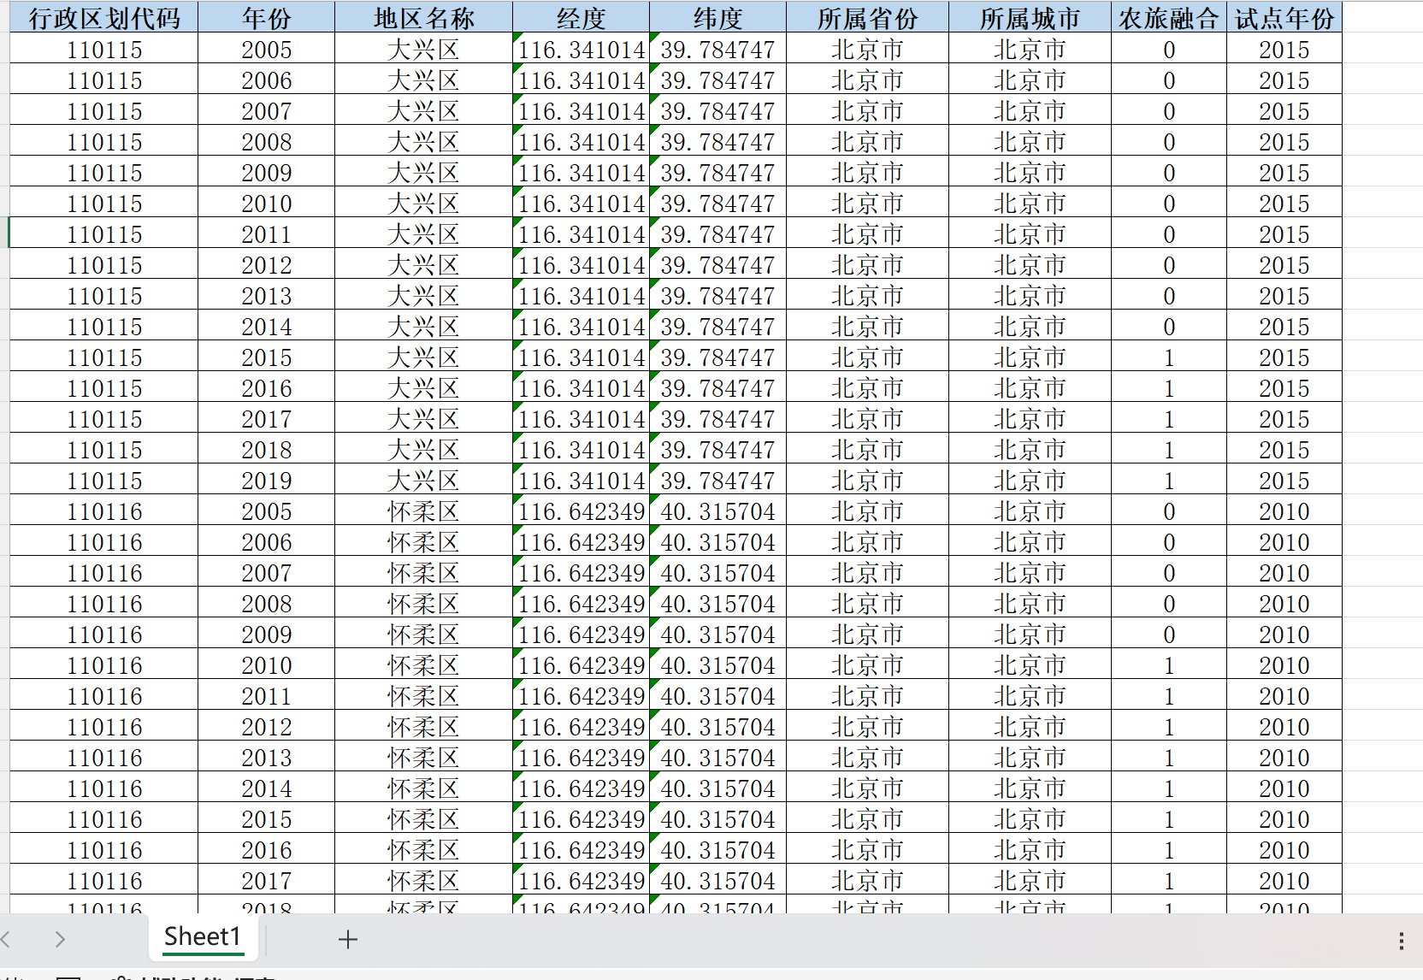Screen dimensions: 1423x980
Task: Click code 110116 in the 2014 row
Action: (x=104, y=788)
